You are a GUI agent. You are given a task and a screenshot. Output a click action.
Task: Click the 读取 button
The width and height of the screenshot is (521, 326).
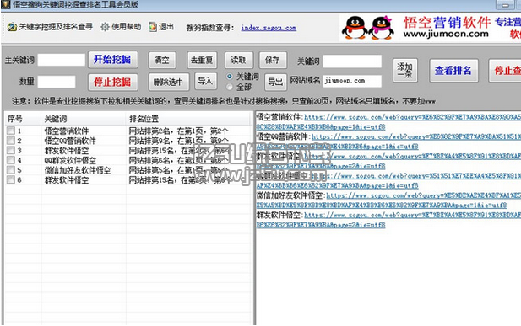click(x=239, y=60)
